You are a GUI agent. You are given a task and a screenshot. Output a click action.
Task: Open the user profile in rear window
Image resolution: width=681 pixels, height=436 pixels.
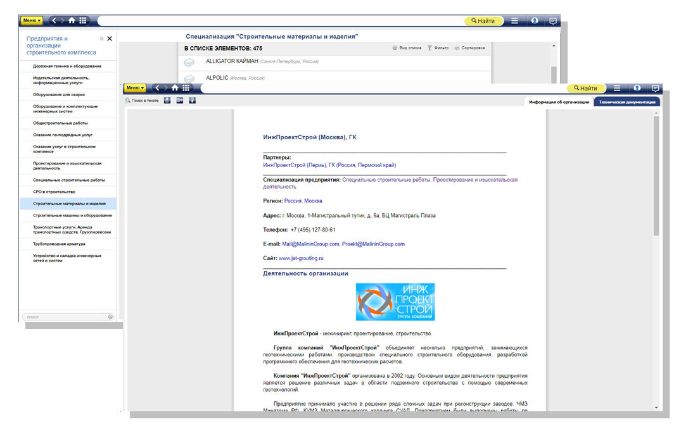[x=535, y=21]
